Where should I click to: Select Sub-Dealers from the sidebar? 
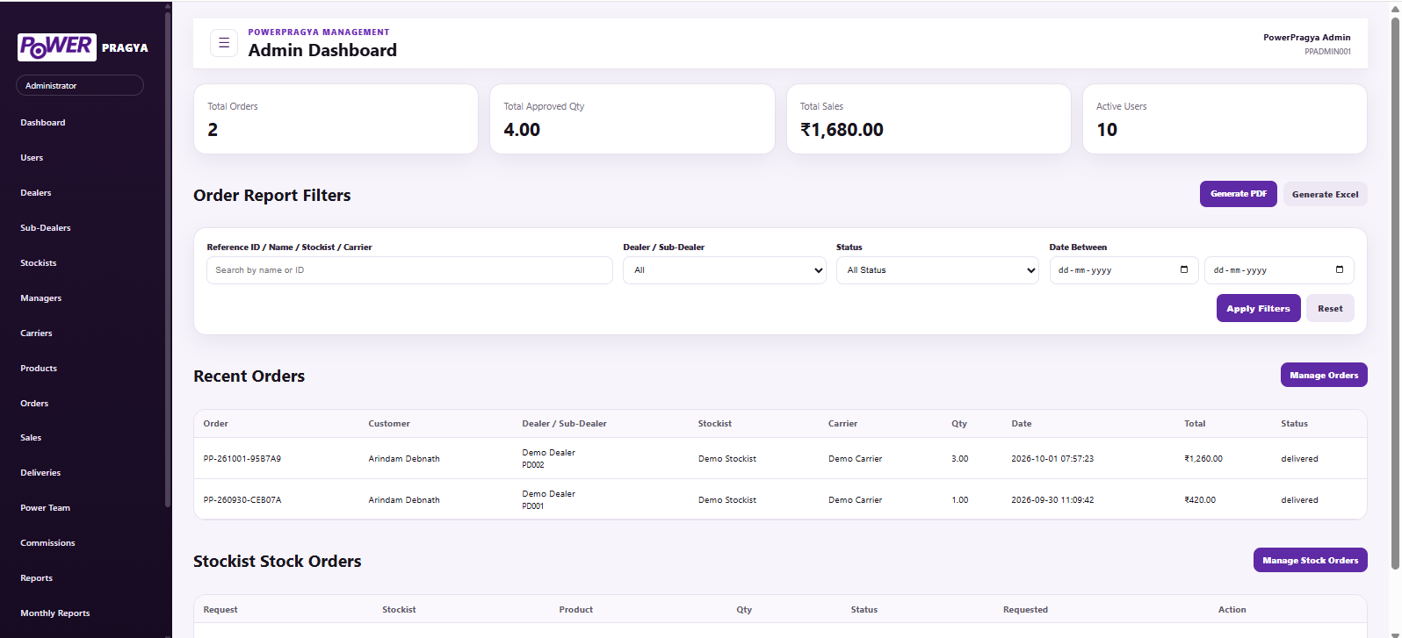(46, 228)
